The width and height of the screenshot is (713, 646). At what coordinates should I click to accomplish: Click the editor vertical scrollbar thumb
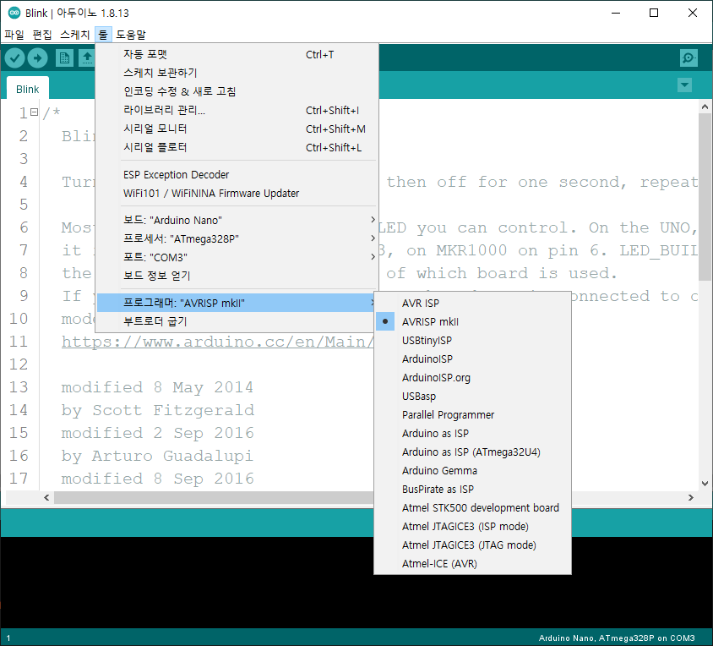coord(705,197)
